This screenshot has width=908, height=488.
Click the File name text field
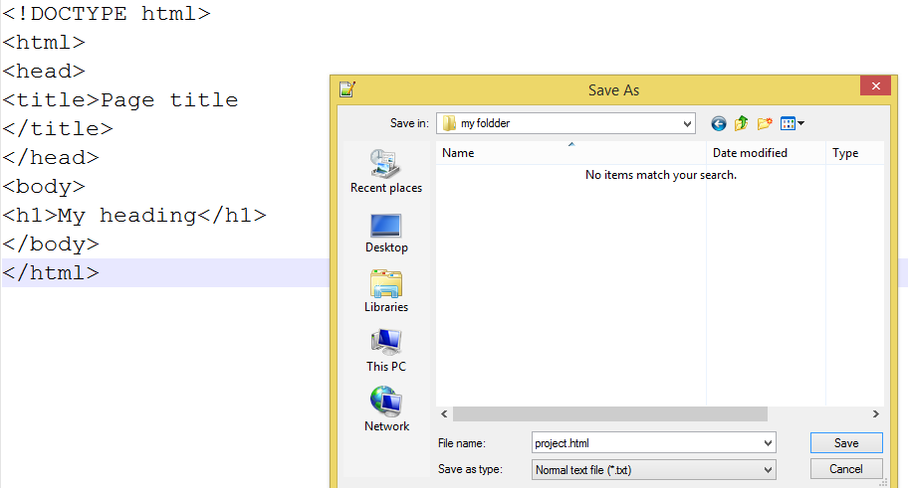(645, 443)
